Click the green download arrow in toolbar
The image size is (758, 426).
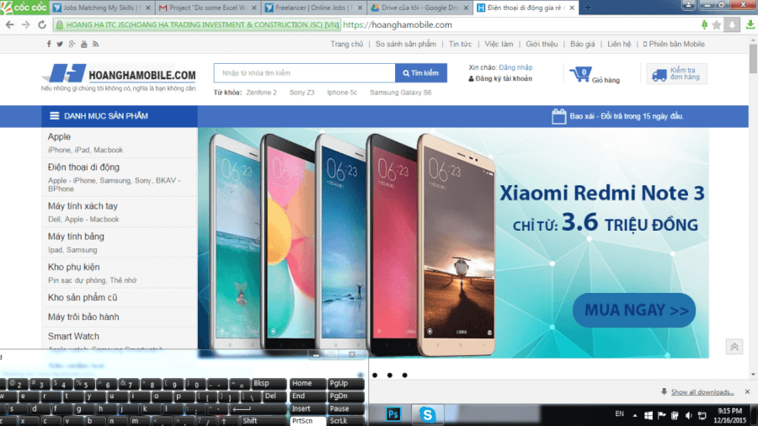pyautogui.click(x=750, y=24)
